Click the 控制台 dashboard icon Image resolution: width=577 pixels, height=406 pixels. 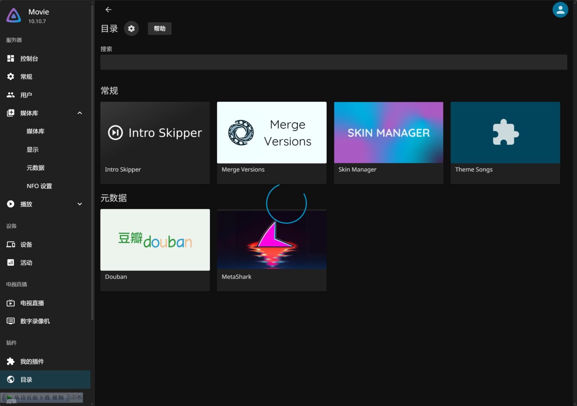pos(11,58)
